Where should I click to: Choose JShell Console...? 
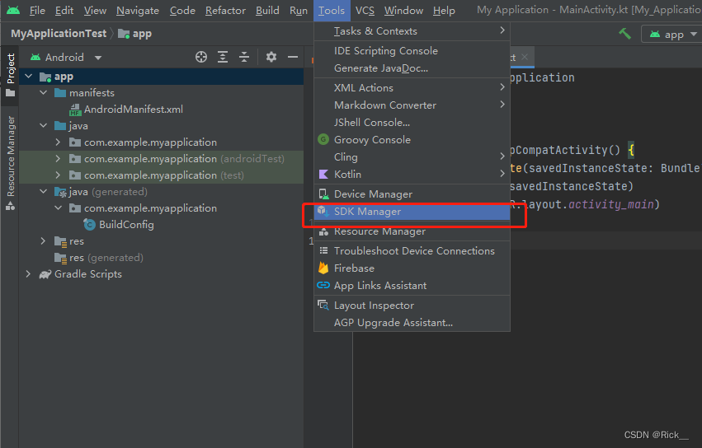coord(412,123)
